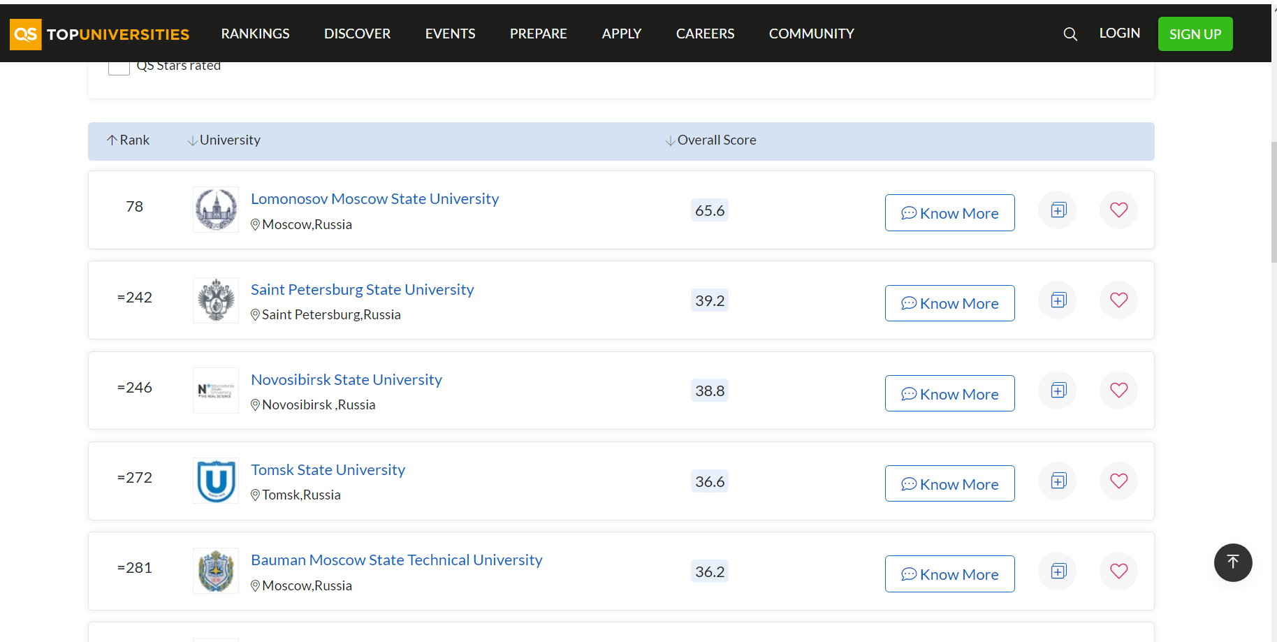Add Novosibirsk State University to compare
The image size is (1277, 642).
(1058, 391)
